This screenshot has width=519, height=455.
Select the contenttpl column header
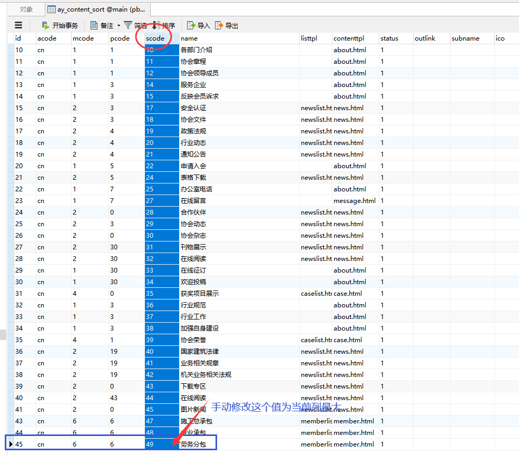point(349,38)
